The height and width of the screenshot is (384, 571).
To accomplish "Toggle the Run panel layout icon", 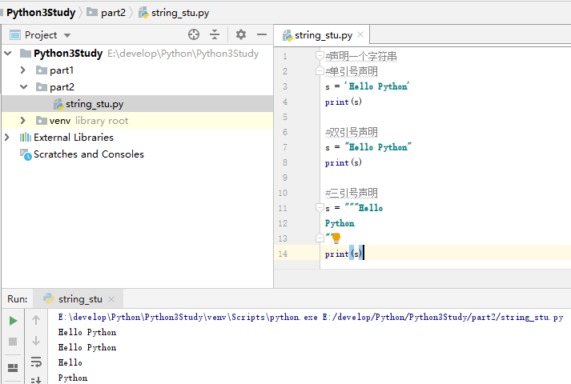I will point(13,367).
